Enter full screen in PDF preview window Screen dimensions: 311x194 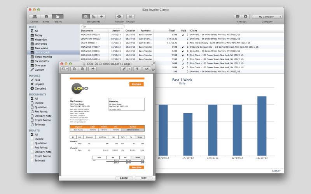(153, 64)
